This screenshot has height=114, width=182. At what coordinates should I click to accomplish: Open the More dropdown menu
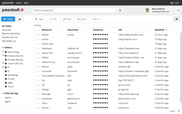97,19
